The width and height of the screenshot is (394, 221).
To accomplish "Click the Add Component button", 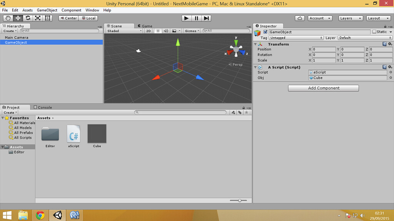I will click(x=323, y=88).
